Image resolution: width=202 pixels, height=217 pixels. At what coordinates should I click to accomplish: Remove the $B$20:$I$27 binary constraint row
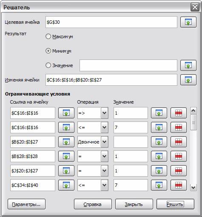(x=179, y=142)
